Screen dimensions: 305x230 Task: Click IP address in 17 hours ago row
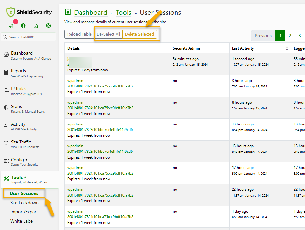pyautogui.click(x=100, y=173)
